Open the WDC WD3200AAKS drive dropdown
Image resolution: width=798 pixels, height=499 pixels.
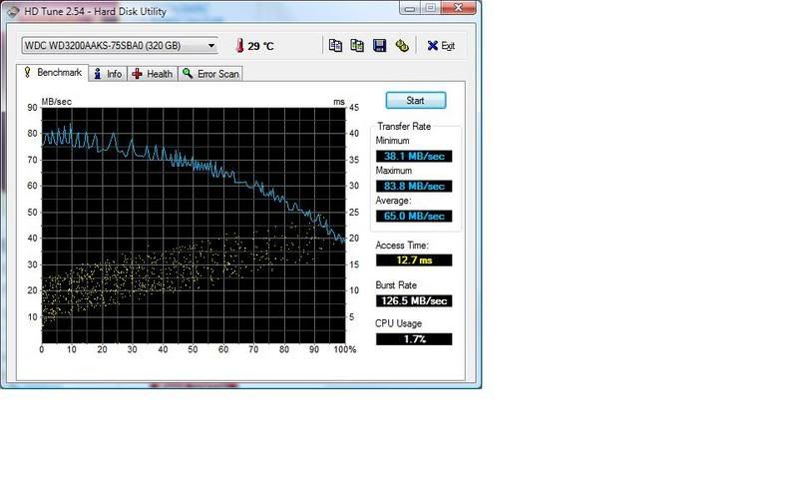120,45
